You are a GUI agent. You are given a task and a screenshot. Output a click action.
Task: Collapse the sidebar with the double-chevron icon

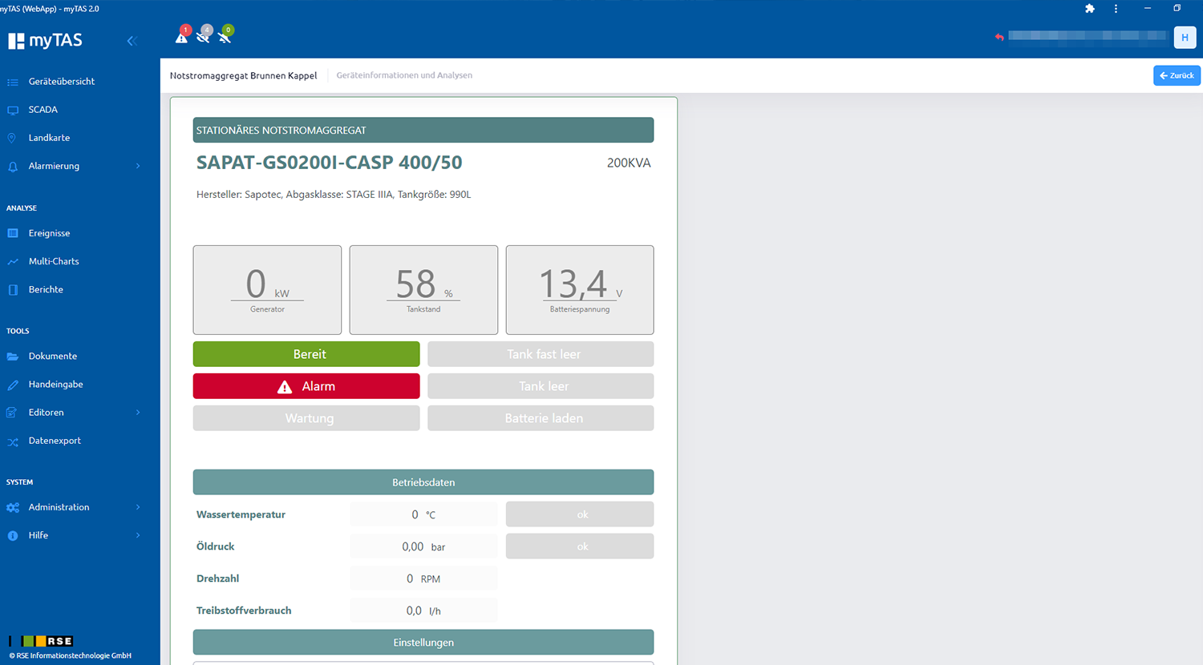point(132,41)
